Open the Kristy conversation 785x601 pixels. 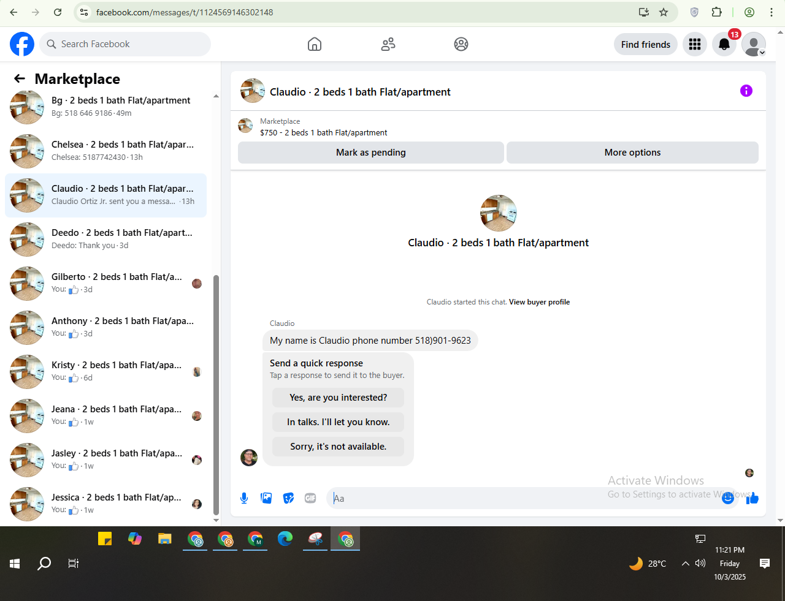pos(105,372)
